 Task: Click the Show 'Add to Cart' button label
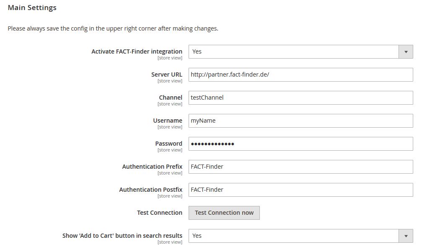(x=122, y=236)
